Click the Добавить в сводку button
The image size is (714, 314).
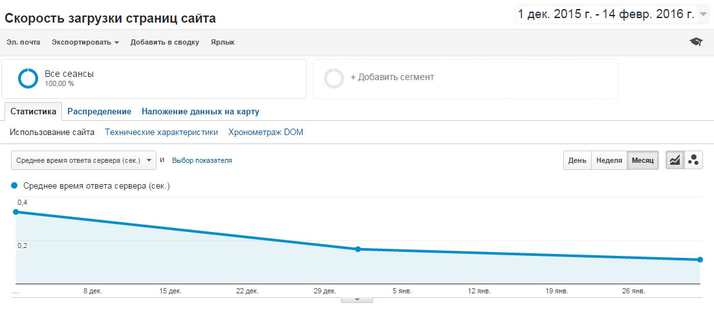pos(165,43)
